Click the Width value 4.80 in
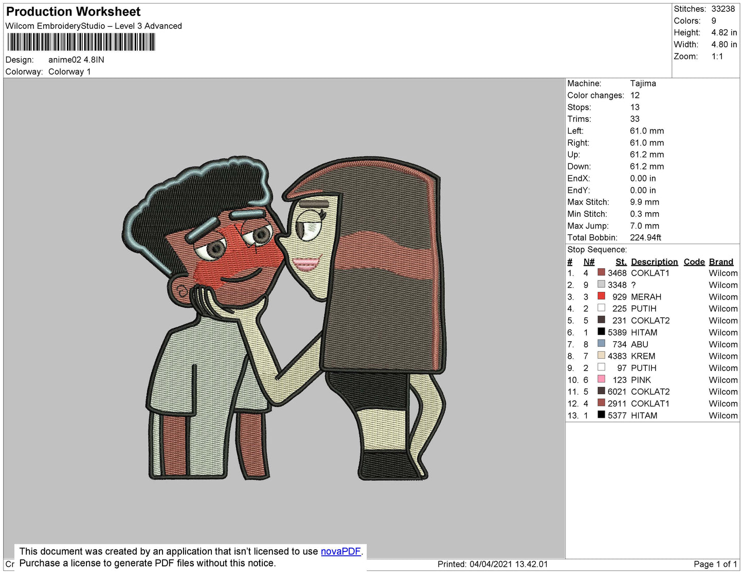Image resolution: width=743 pixels, height=574 pixels. pos(724,45)
